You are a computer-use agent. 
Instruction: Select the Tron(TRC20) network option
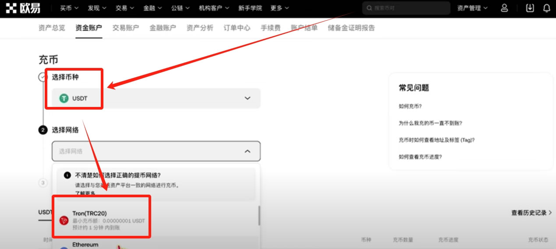click(x=156, y=220)
